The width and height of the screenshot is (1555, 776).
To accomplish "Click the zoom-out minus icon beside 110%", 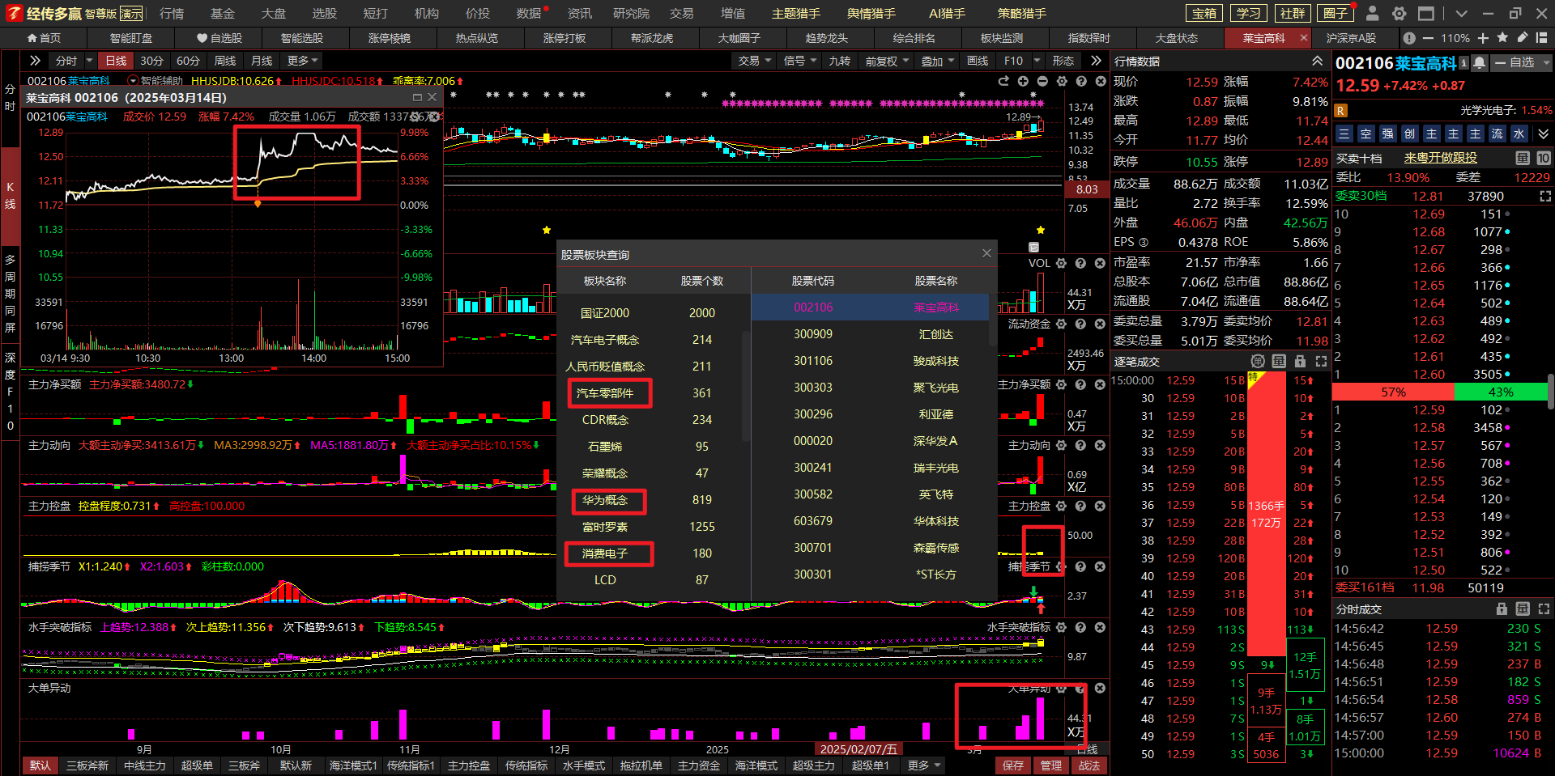I will (1427, 38).
